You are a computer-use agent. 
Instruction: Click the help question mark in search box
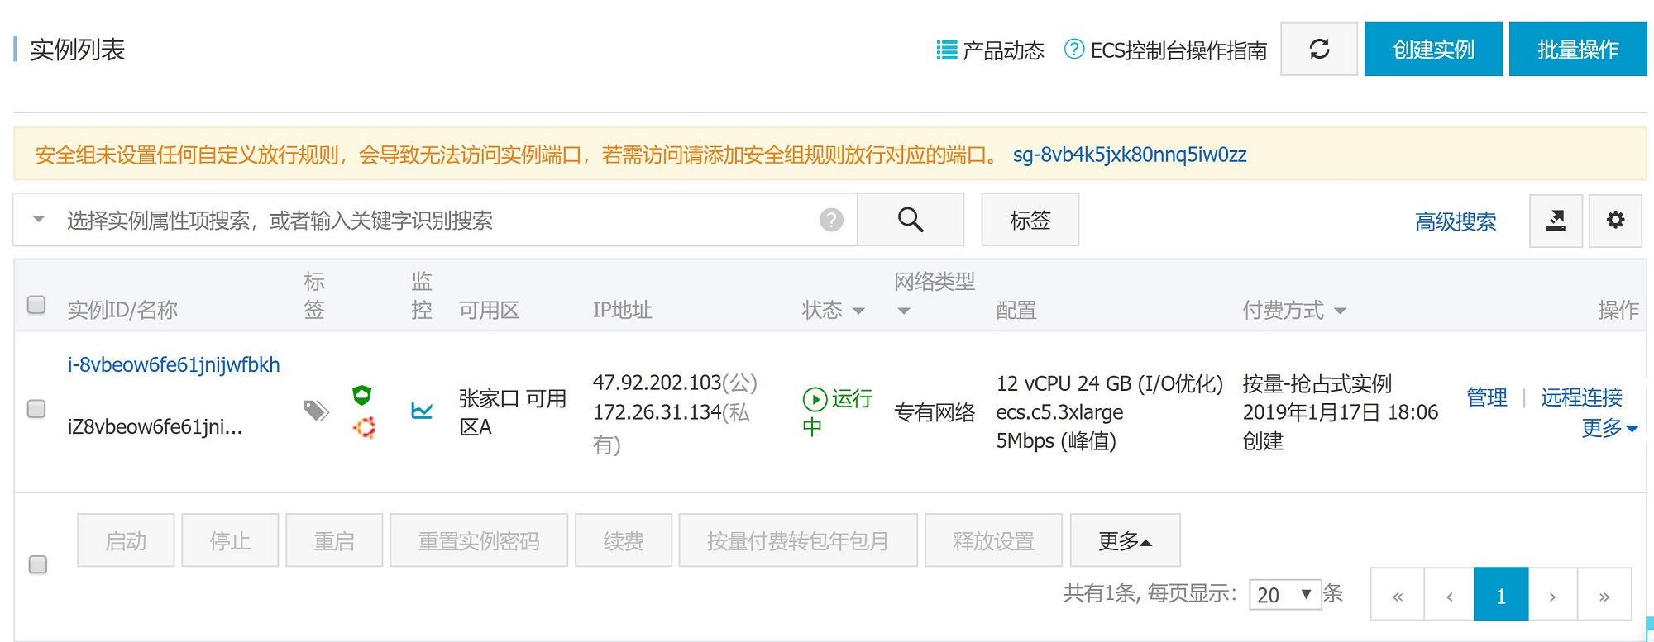click(x=831, y=220)
